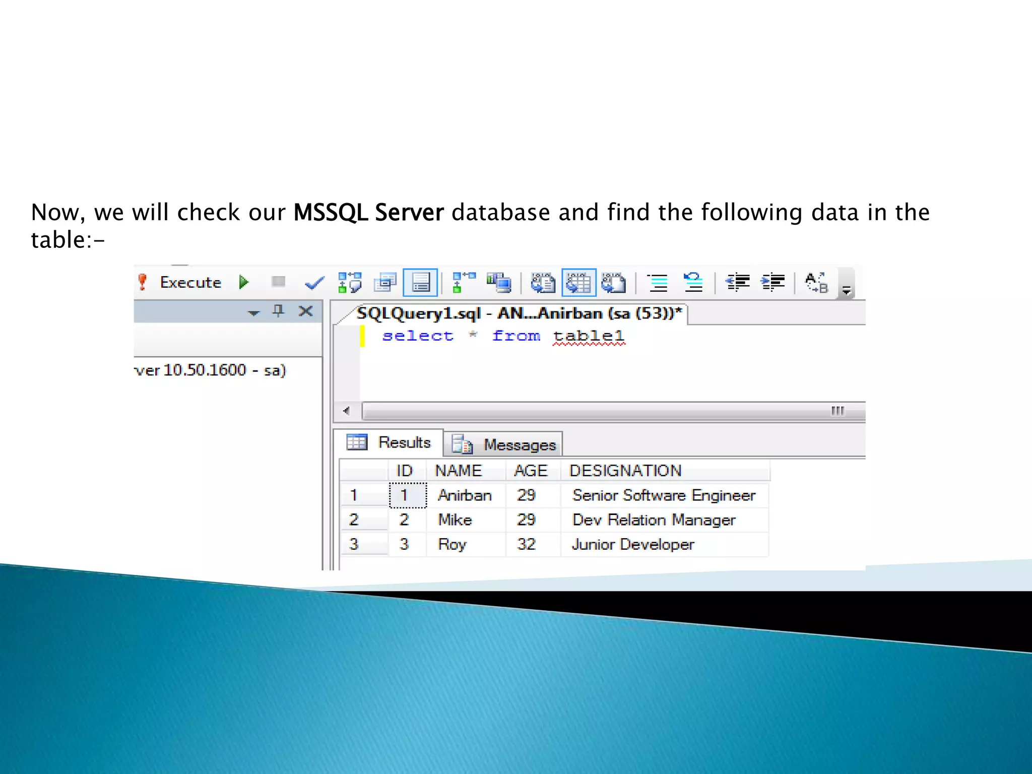Image resolution: width=1032 pixels, height=774 pixels.
Task: Select row header number 3
Action: tap(364, 544)
